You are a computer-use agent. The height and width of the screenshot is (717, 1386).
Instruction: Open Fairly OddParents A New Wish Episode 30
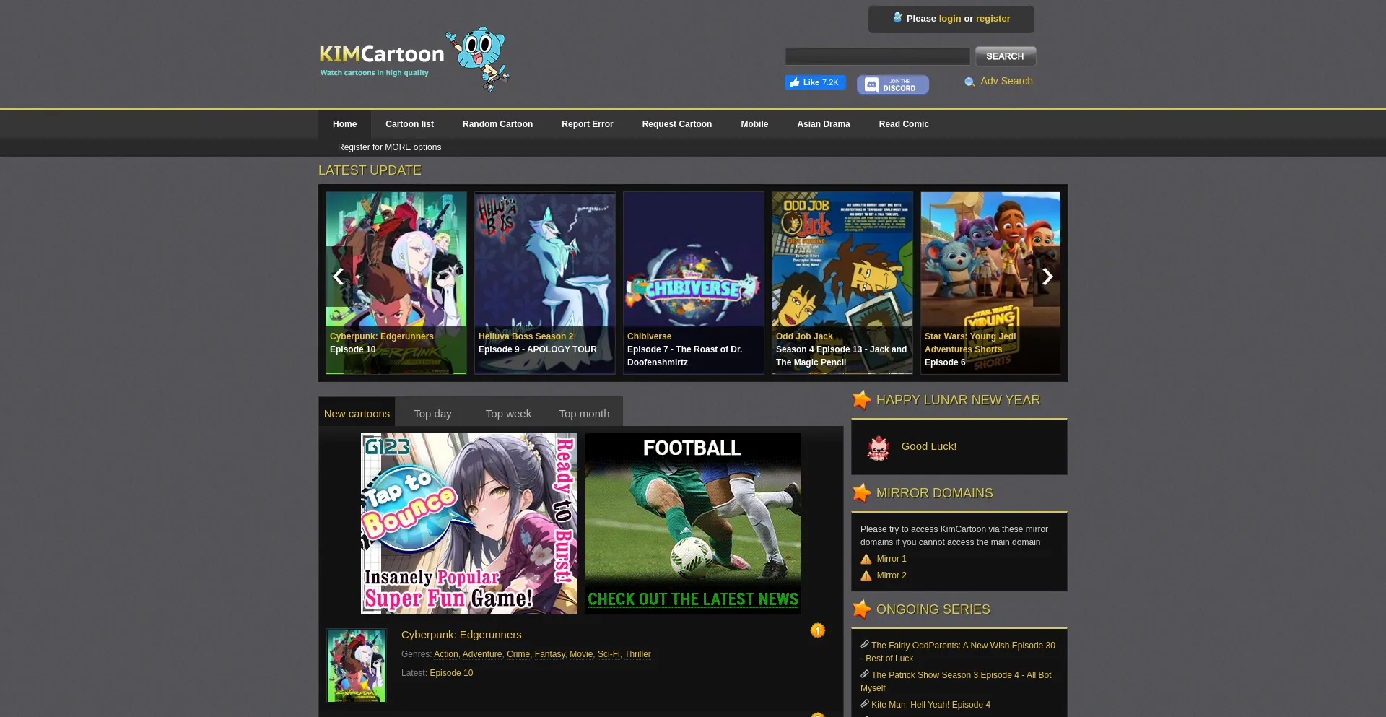coord(958,652)
